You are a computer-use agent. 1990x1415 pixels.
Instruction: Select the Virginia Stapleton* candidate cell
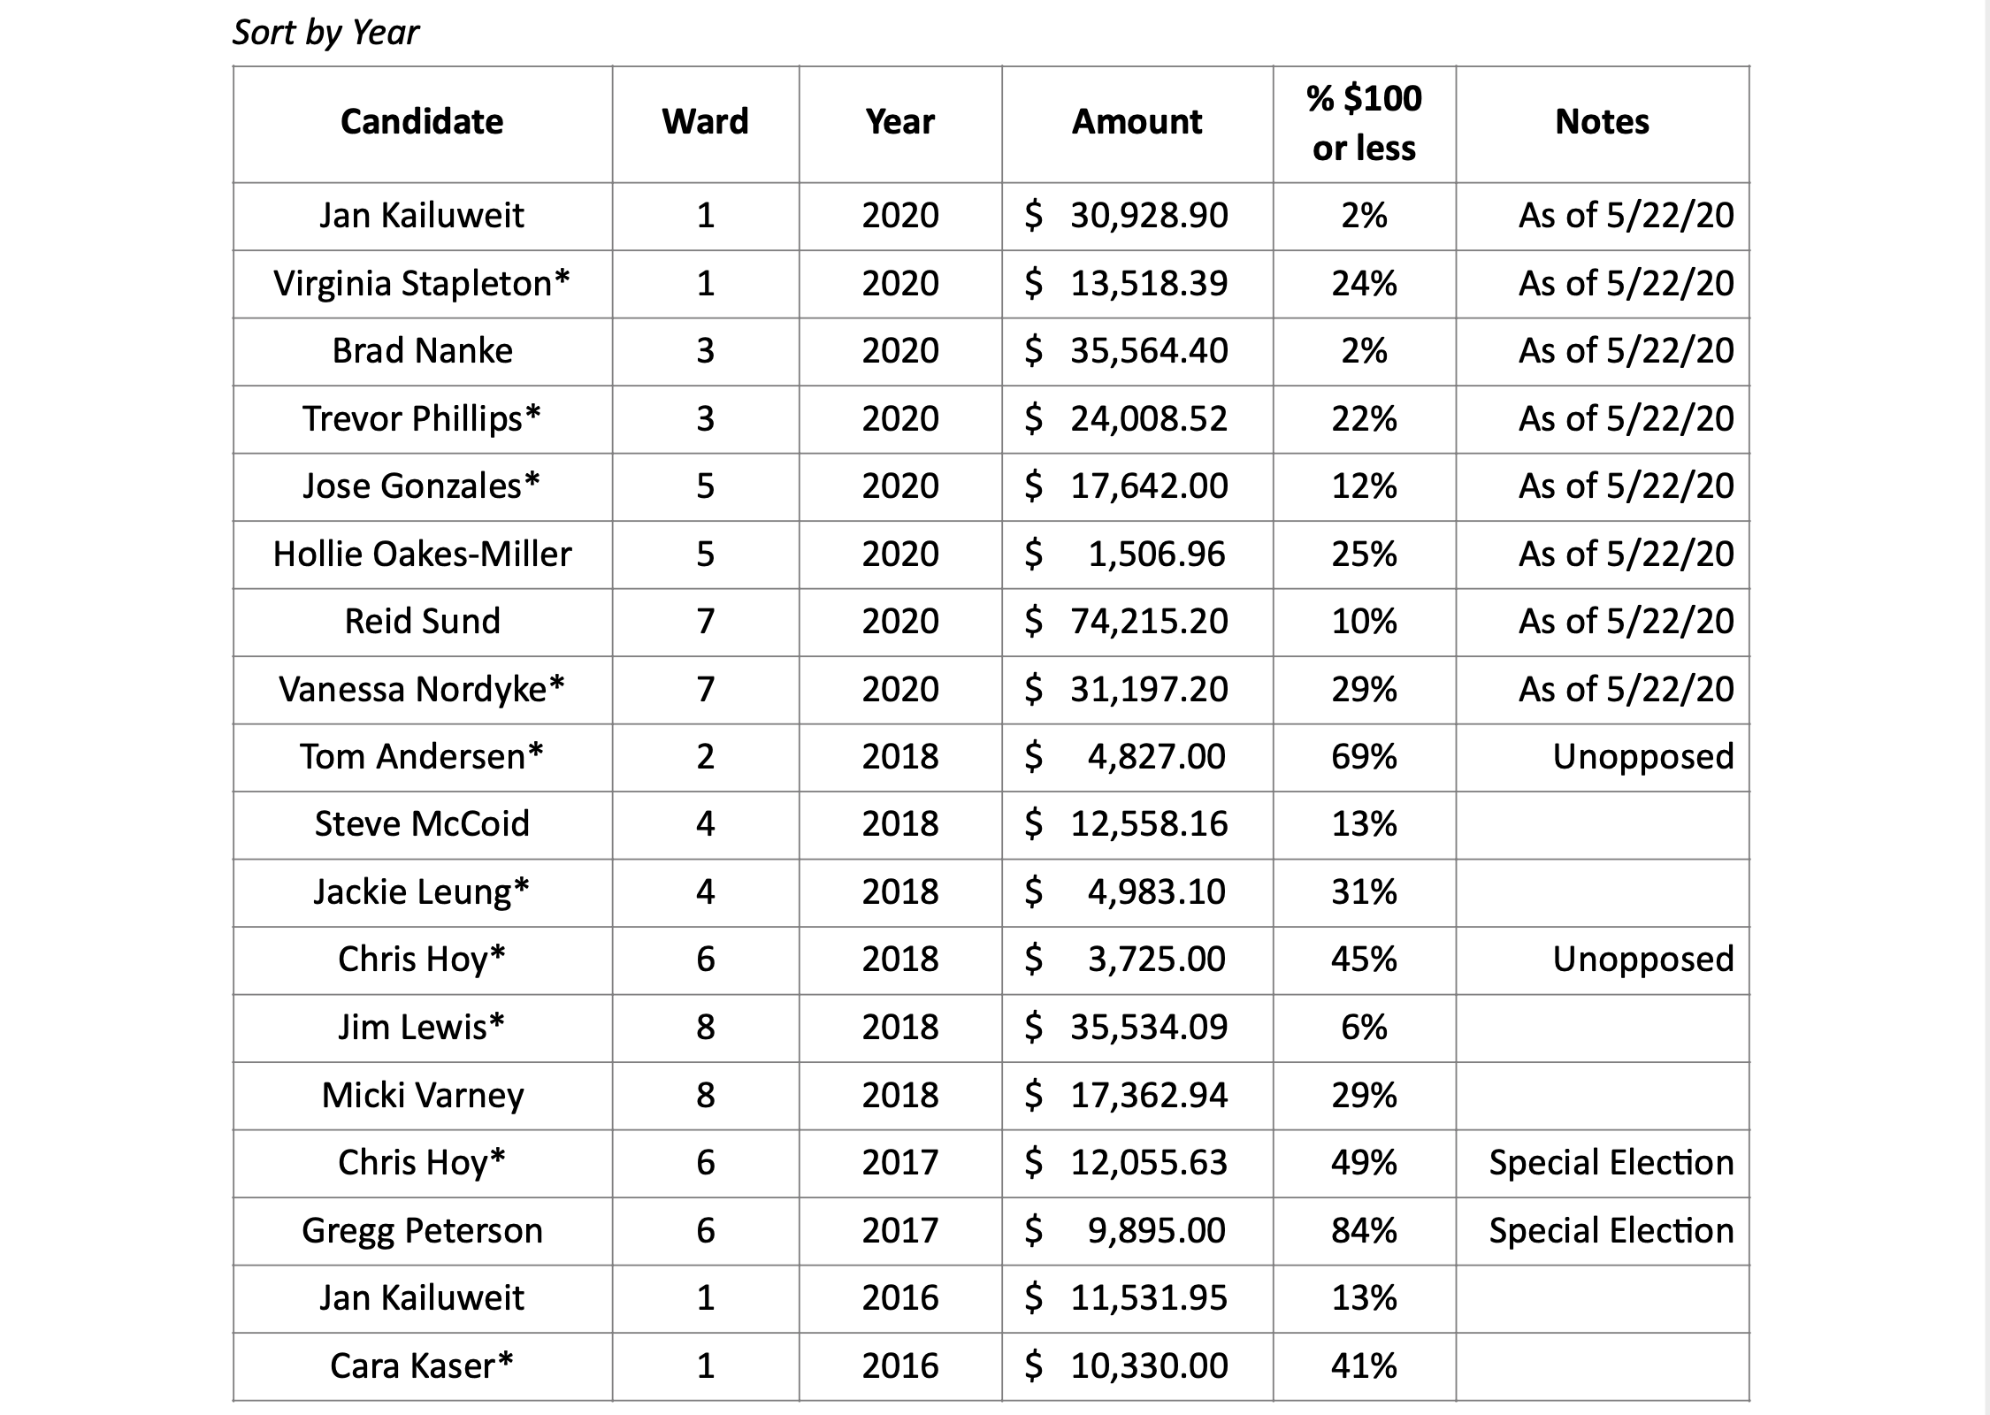click(422, 284)
